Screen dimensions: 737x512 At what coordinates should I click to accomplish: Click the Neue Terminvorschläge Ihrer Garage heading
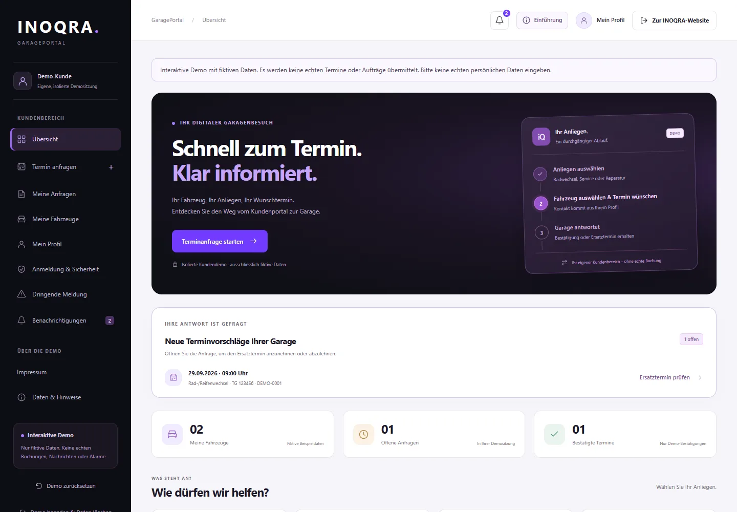click(230, 342)
